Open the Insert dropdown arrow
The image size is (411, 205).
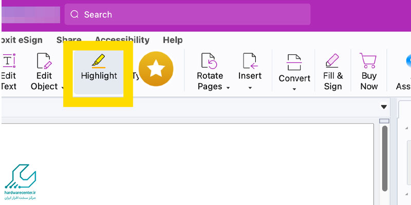(250, 88)
